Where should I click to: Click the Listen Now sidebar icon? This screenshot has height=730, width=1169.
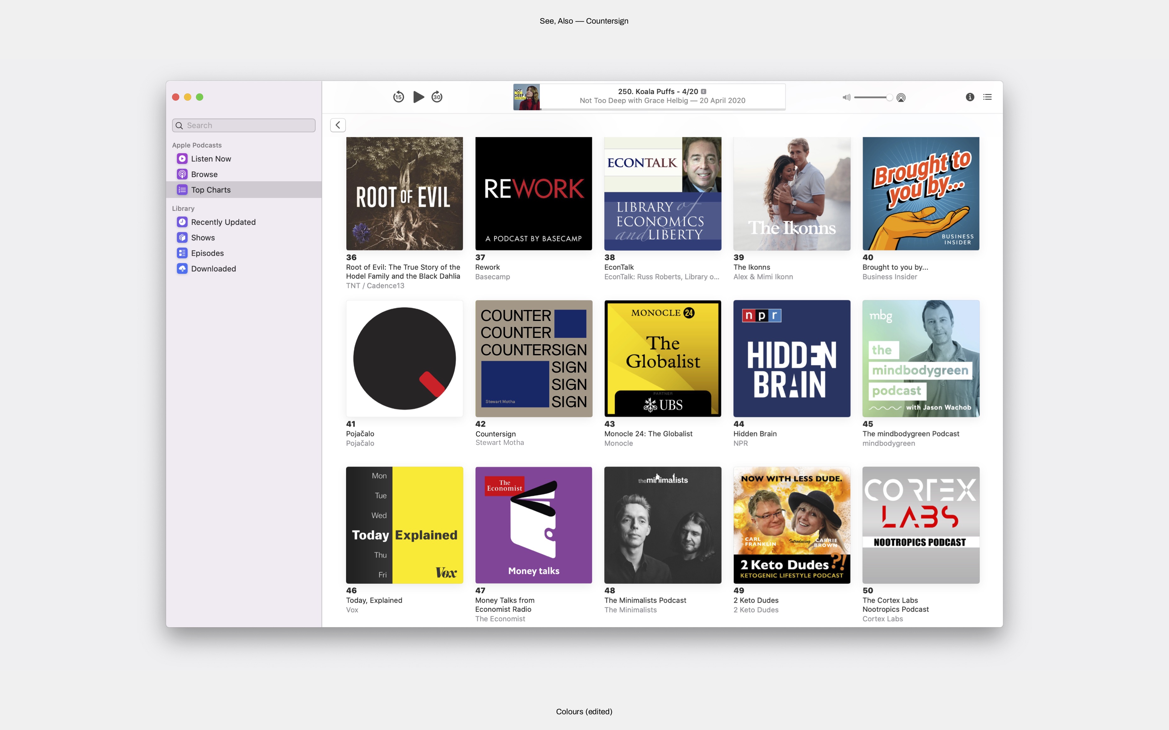pos(182,159)
